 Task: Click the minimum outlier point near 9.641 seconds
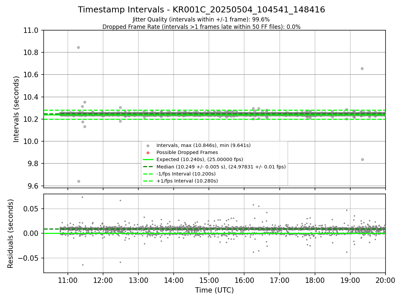79,181
